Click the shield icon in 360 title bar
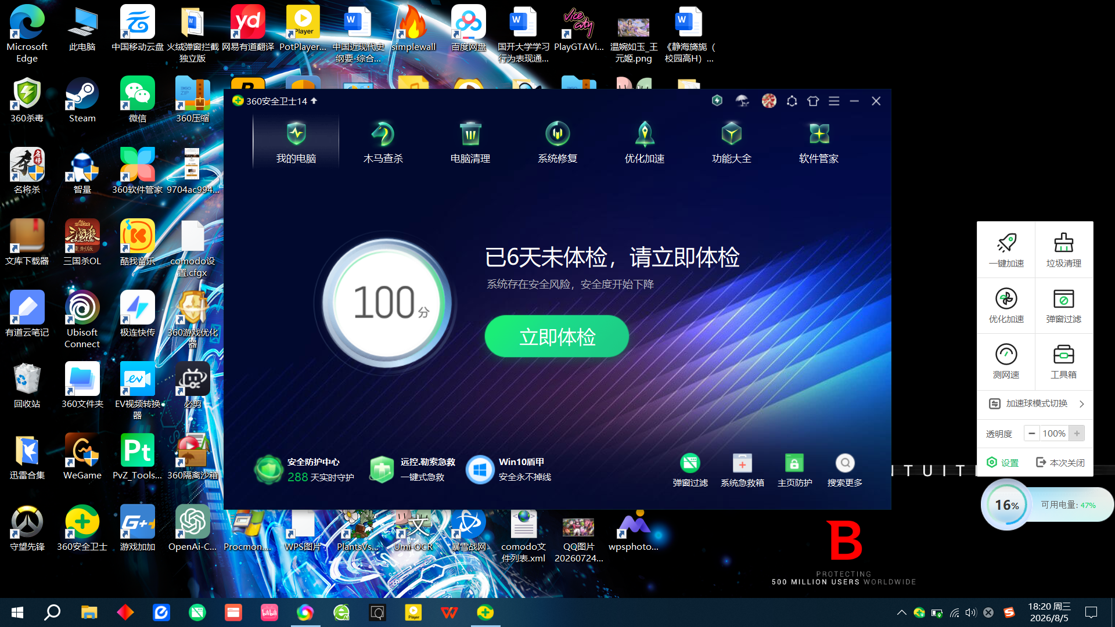1115x627 pixels. (x=717, y=100)
